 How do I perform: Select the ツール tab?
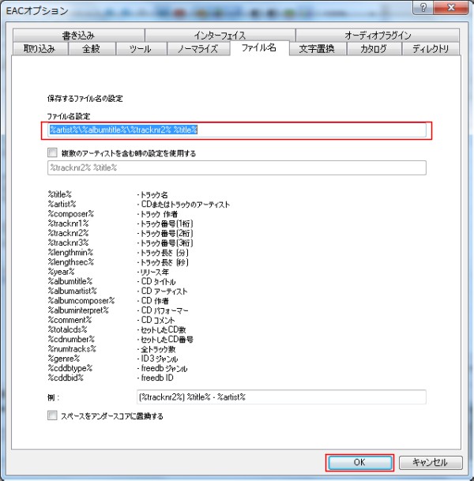point(140,49)
